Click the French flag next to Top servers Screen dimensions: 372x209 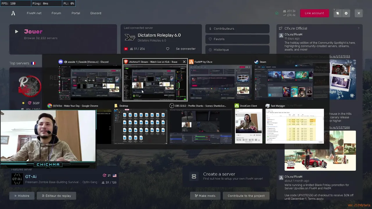click(x=33, y=63)
